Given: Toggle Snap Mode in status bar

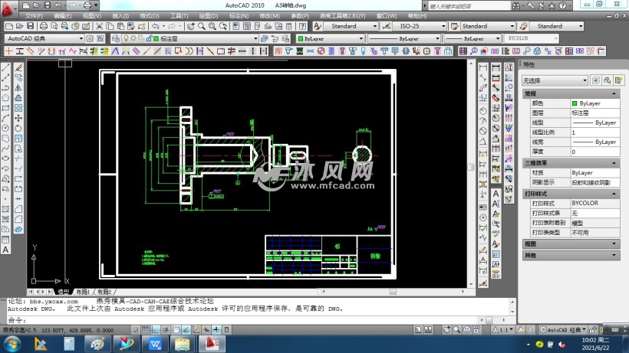Looking at the screenshot, I should (135, 330).
